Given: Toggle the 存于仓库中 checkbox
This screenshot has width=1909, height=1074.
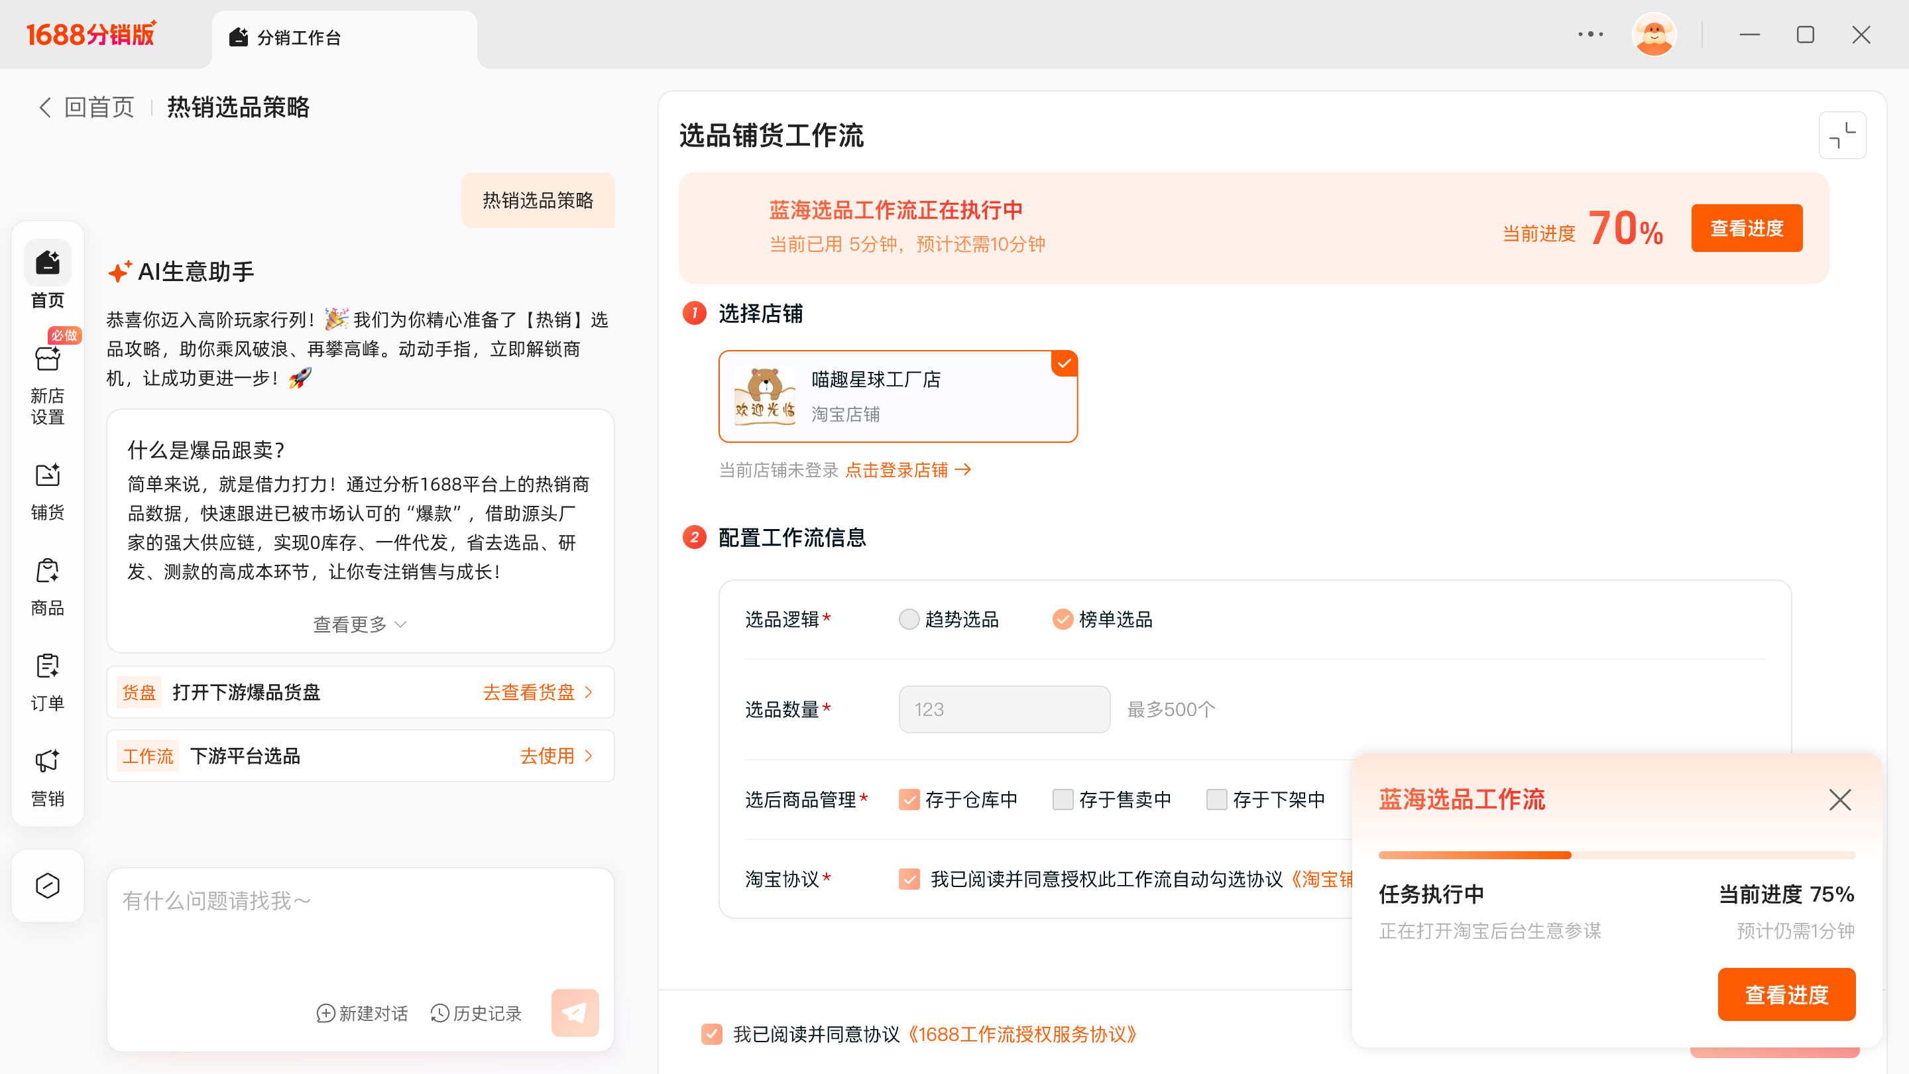Looking at the screenshot, I should 909,800.
